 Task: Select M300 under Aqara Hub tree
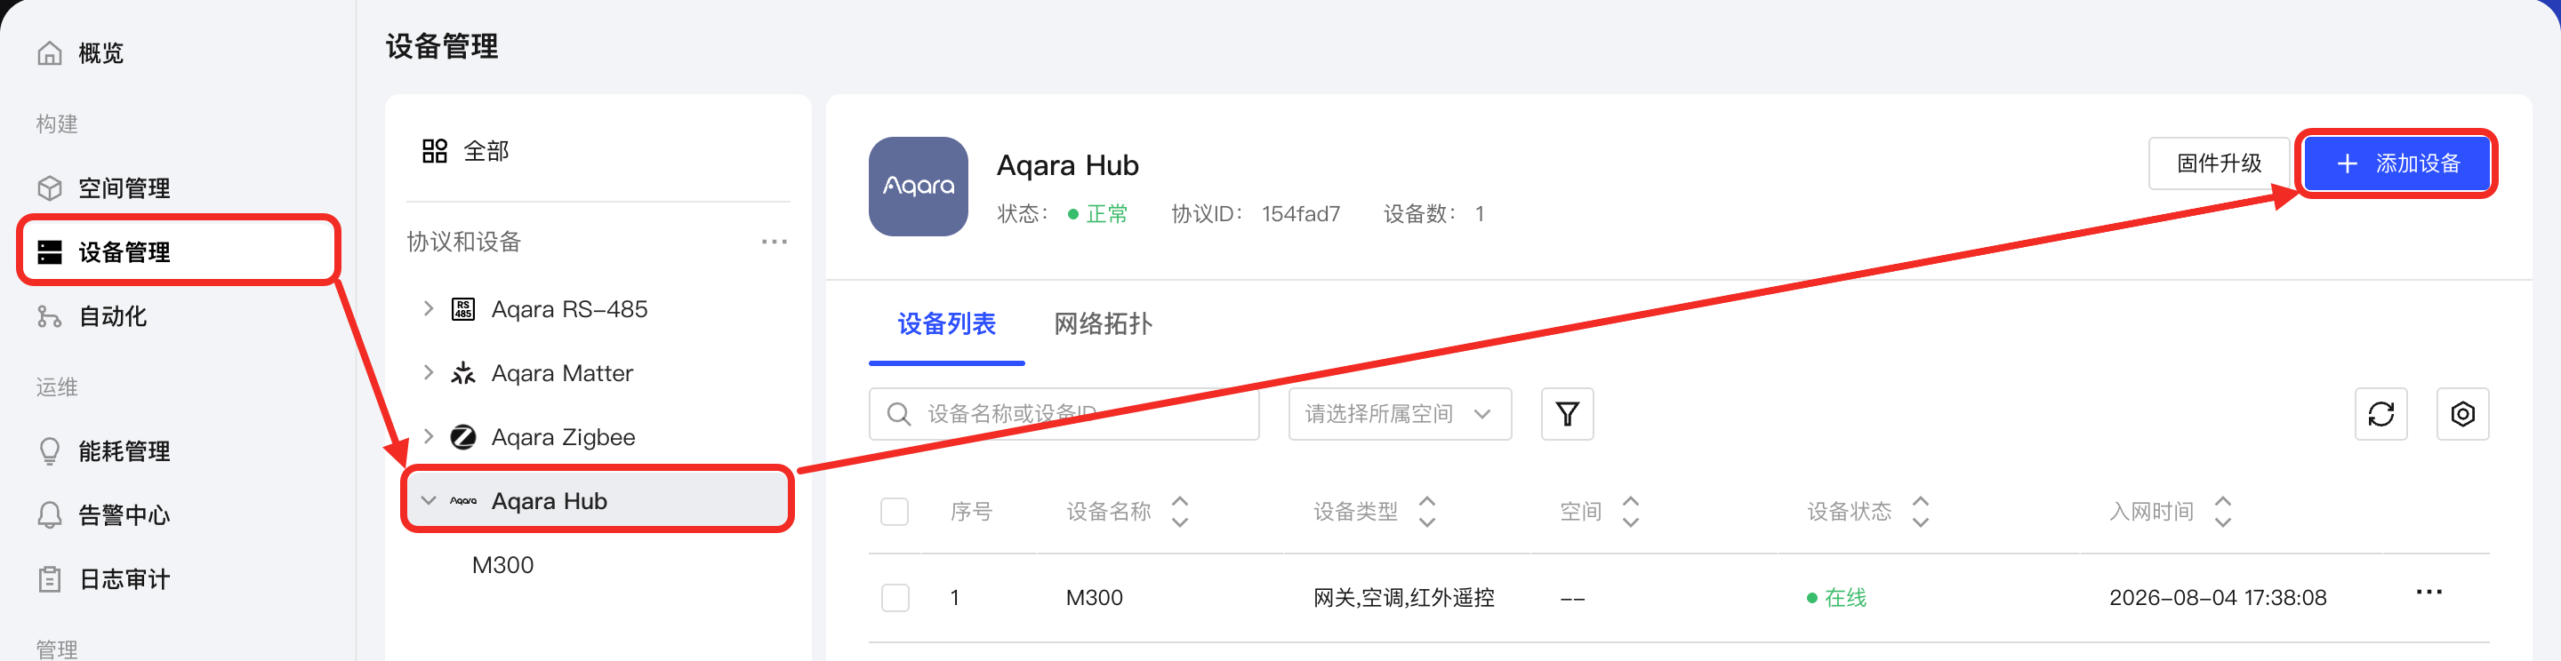503,564
